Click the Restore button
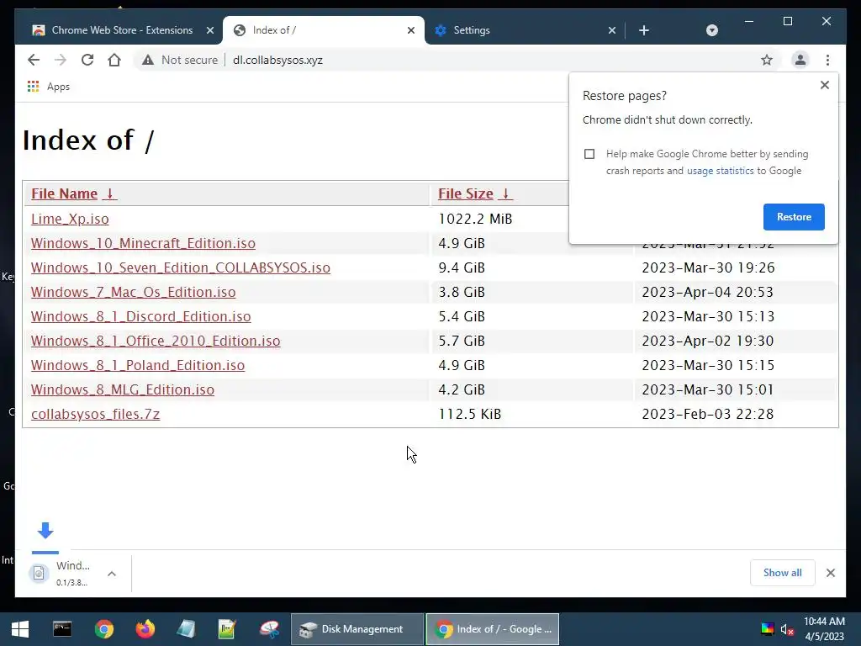Screen dimensions: 861x646 794,217
